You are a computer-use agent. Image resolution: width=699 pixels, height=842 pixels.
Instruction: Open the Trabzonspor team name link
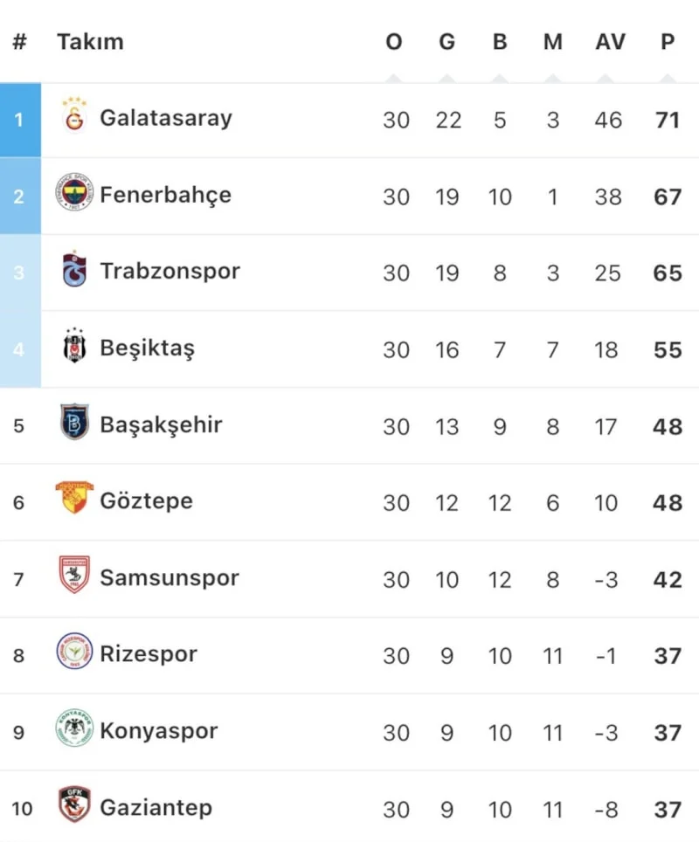(x=170, y=271)
